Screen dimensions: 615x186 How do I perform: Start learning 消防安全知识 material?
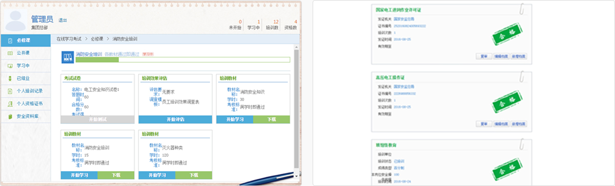[235, 119]
